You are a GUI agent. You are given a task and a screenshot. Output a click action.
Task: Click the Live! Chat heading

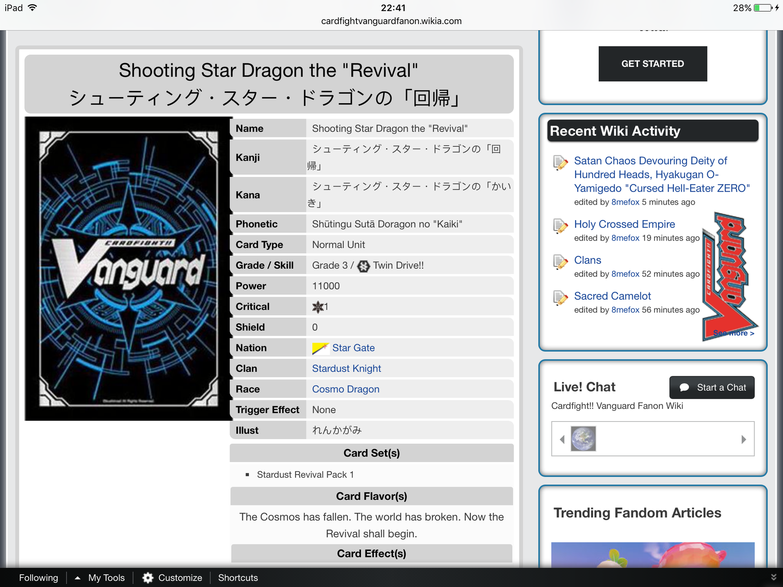coord(584,387)
